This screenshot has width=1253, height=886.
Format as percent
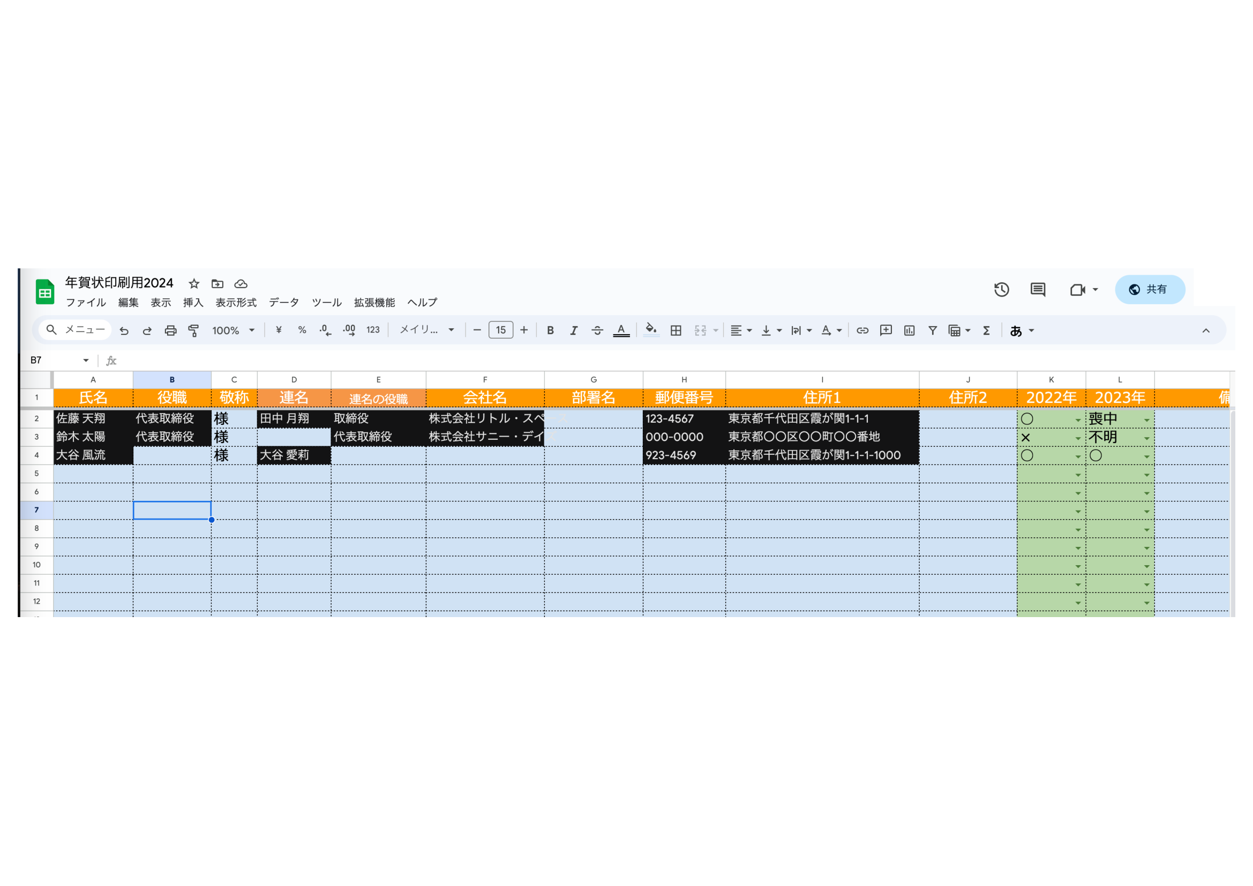click(x=302, y=330)
